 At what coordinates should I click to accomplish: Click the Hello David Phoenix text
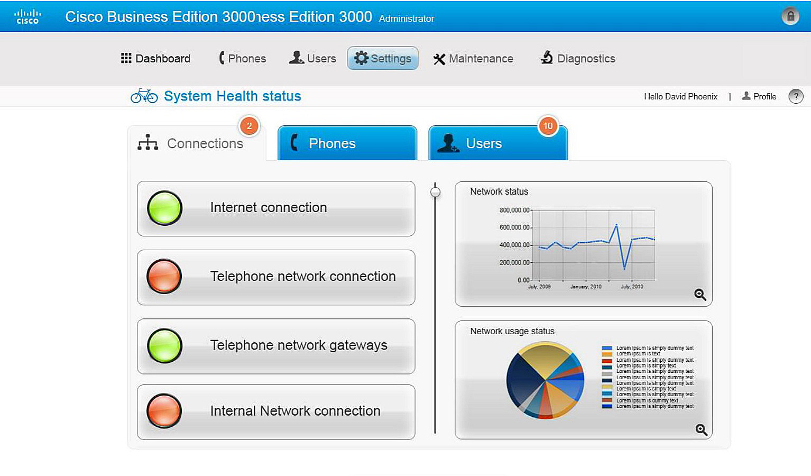coord(680,96)
